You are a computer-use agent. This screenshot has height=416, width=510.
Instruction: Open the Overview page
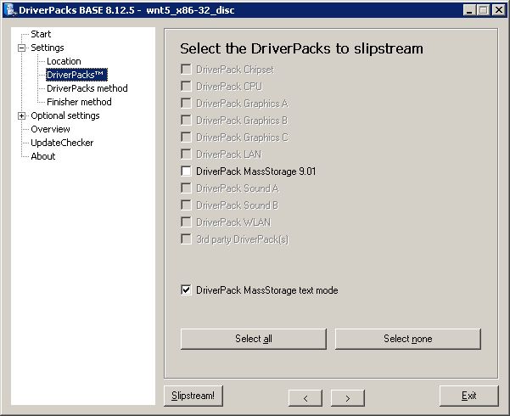50,129
